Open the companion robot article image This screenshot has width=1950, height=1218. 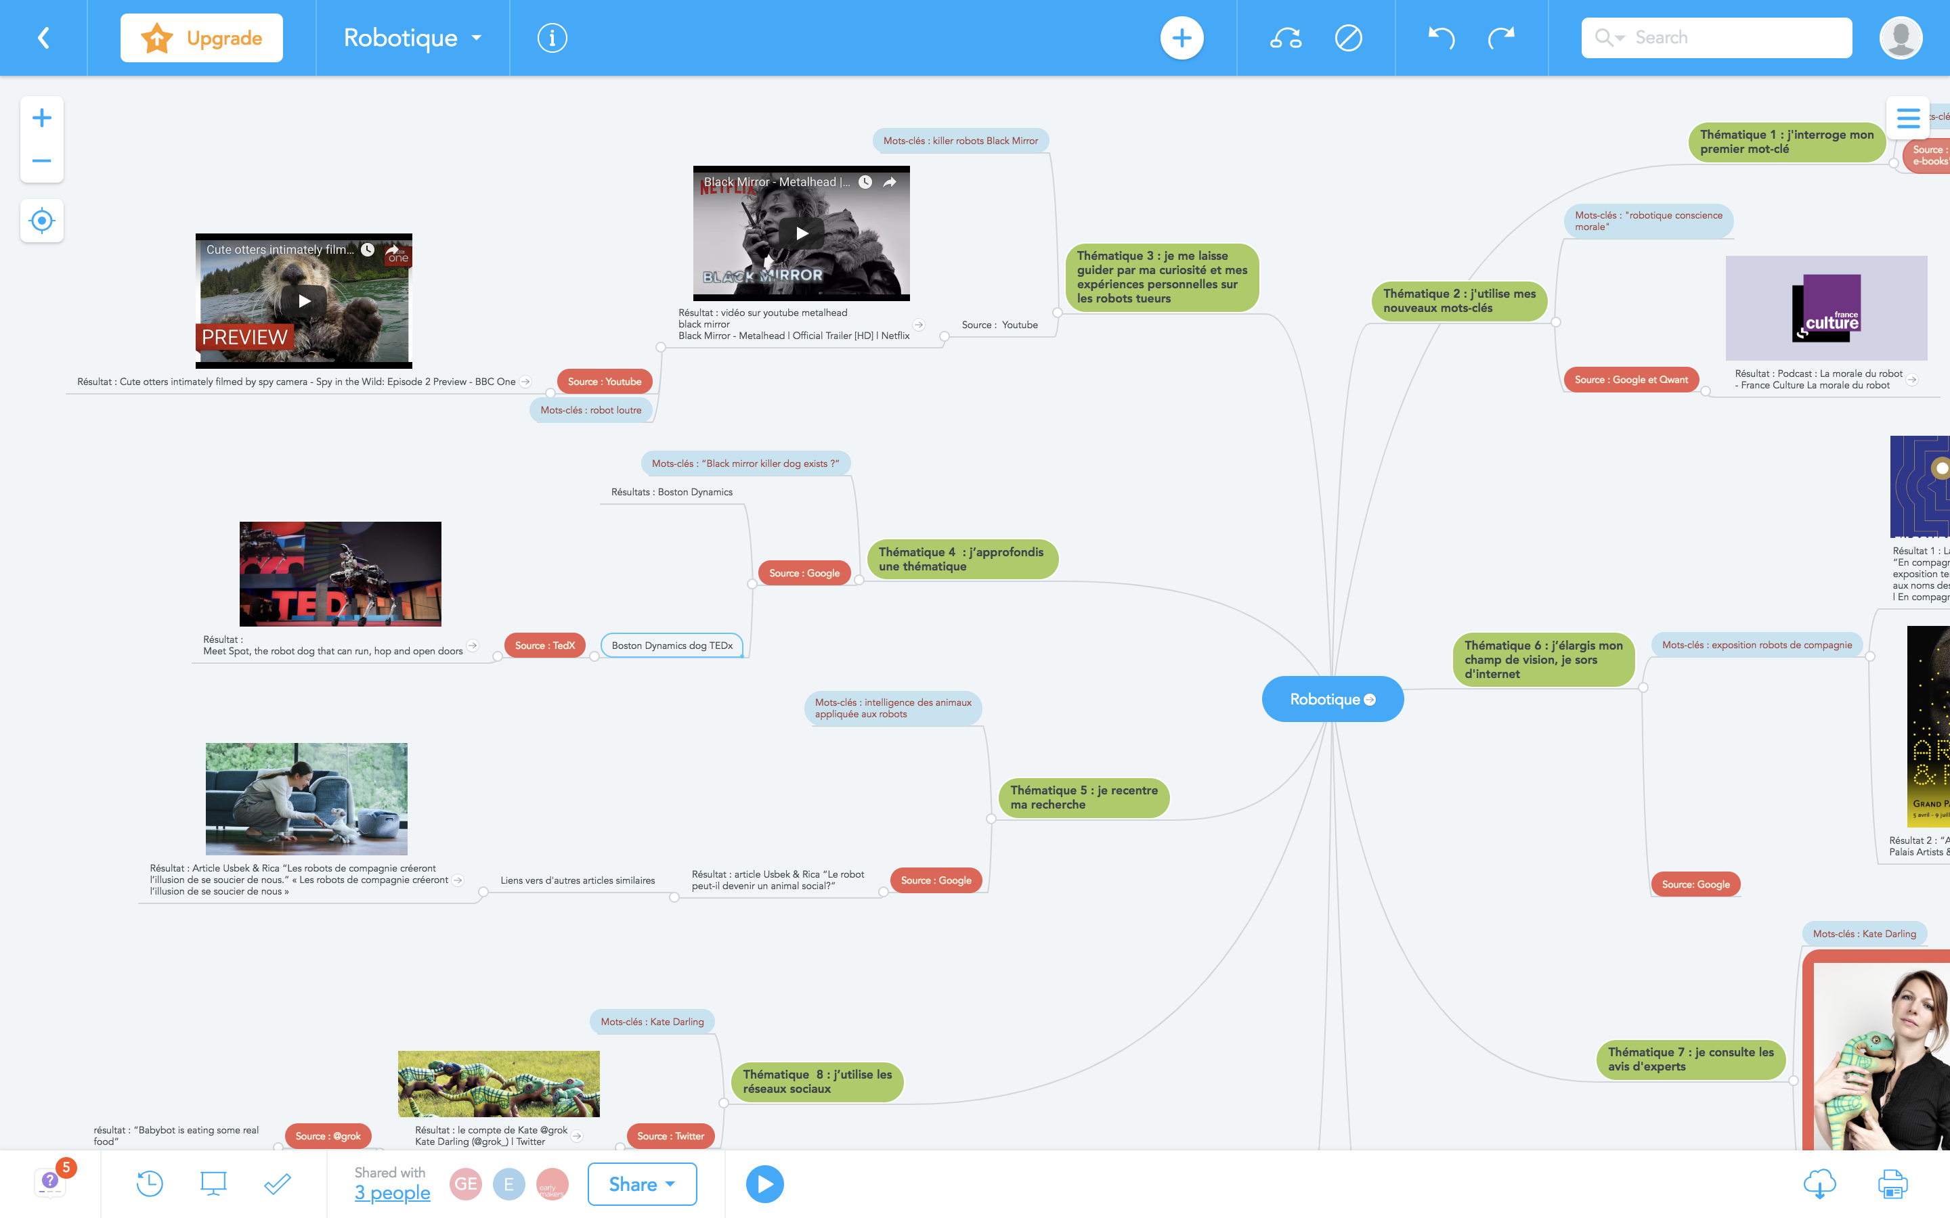point(306,799)
